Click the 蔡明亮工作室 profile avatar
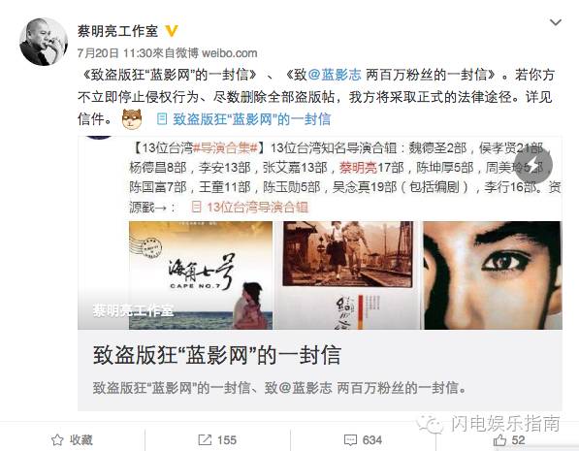The height and width of the screenshot is (451, 579). coord(44,42)
